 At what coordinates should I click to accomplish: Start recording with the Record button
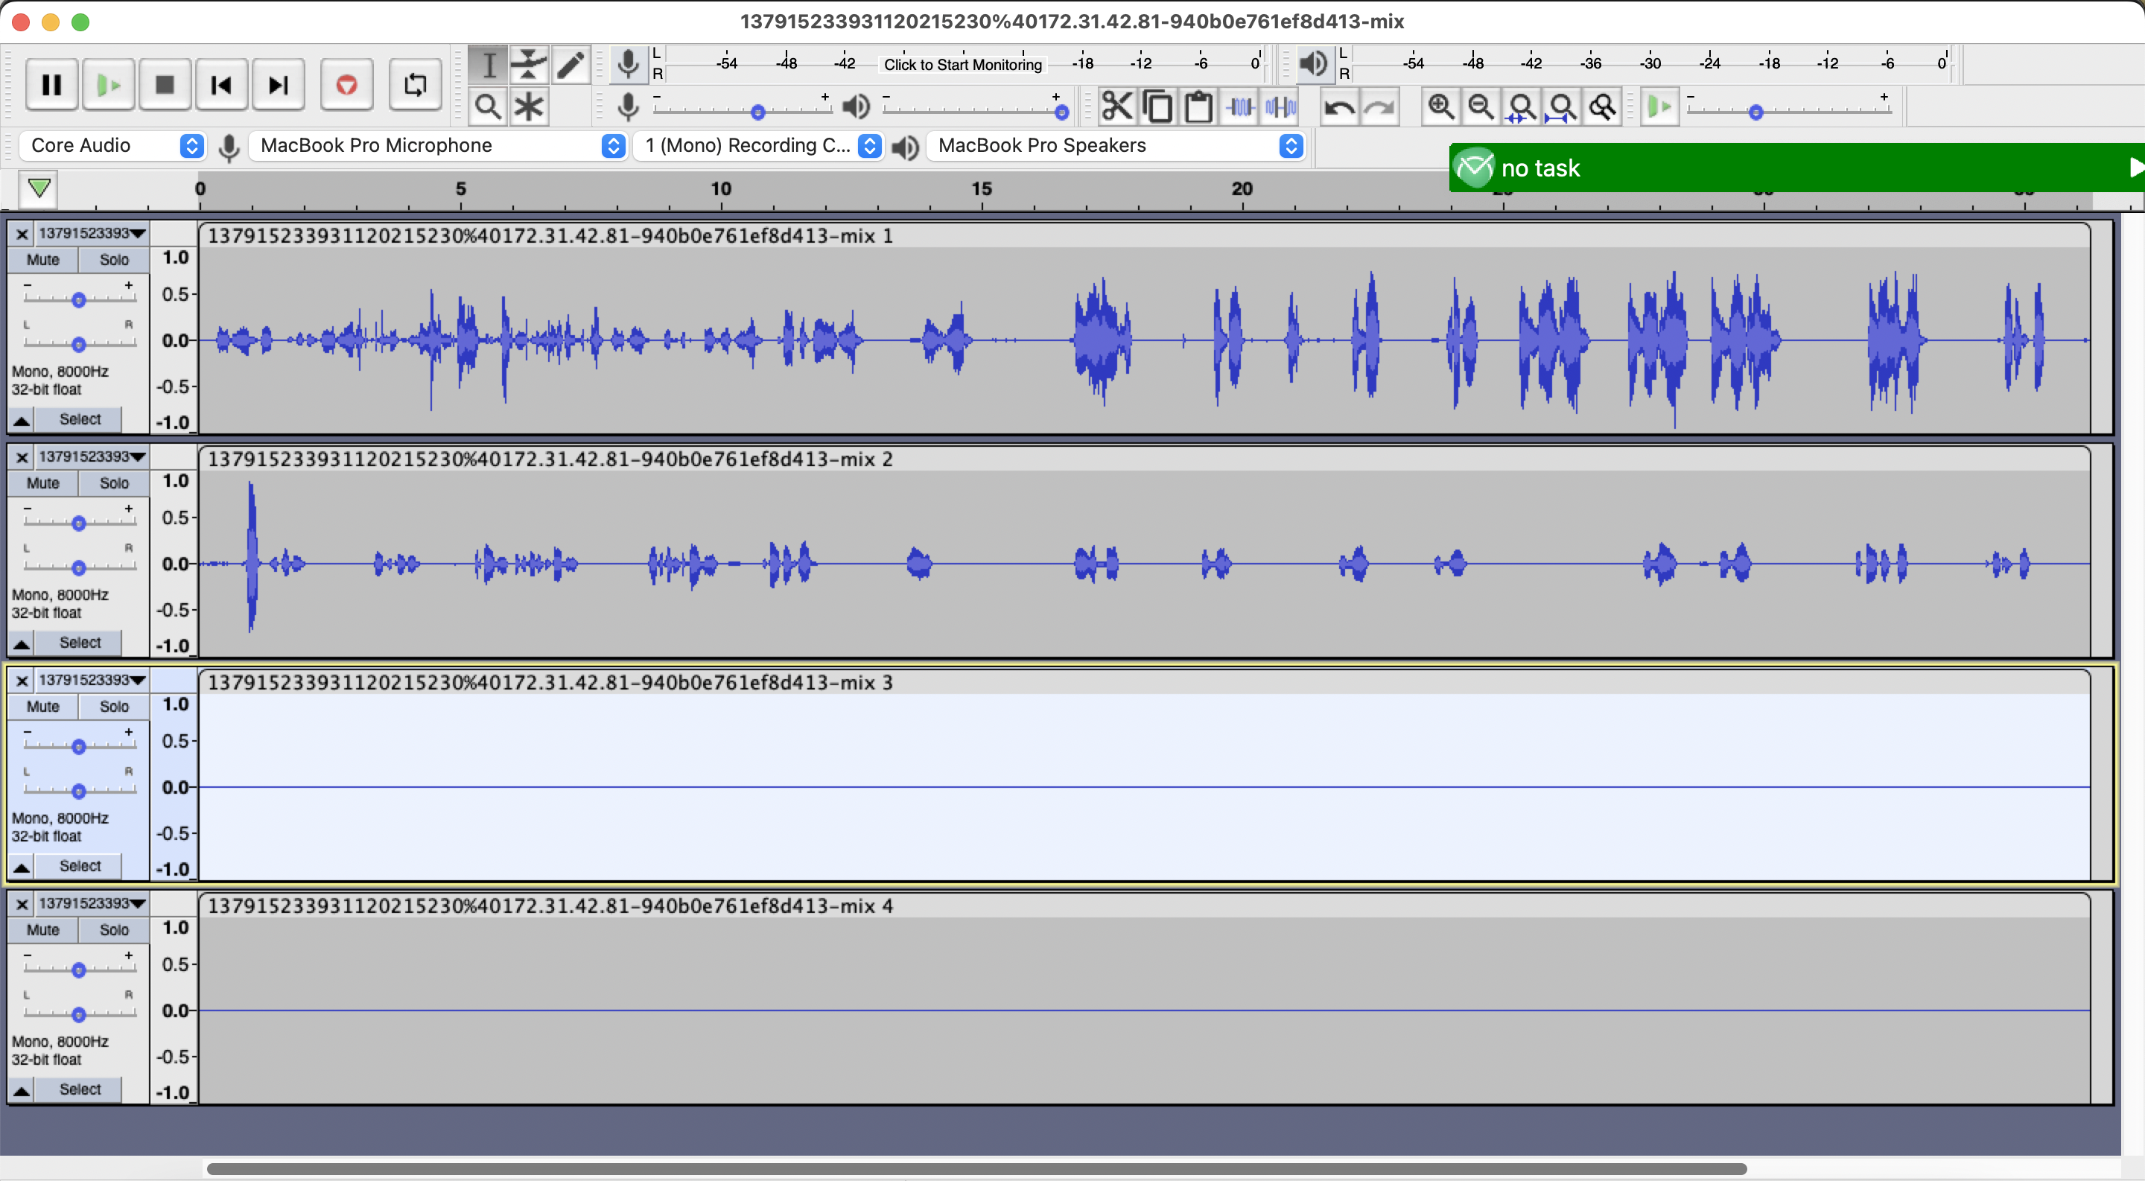pos(346,84)
